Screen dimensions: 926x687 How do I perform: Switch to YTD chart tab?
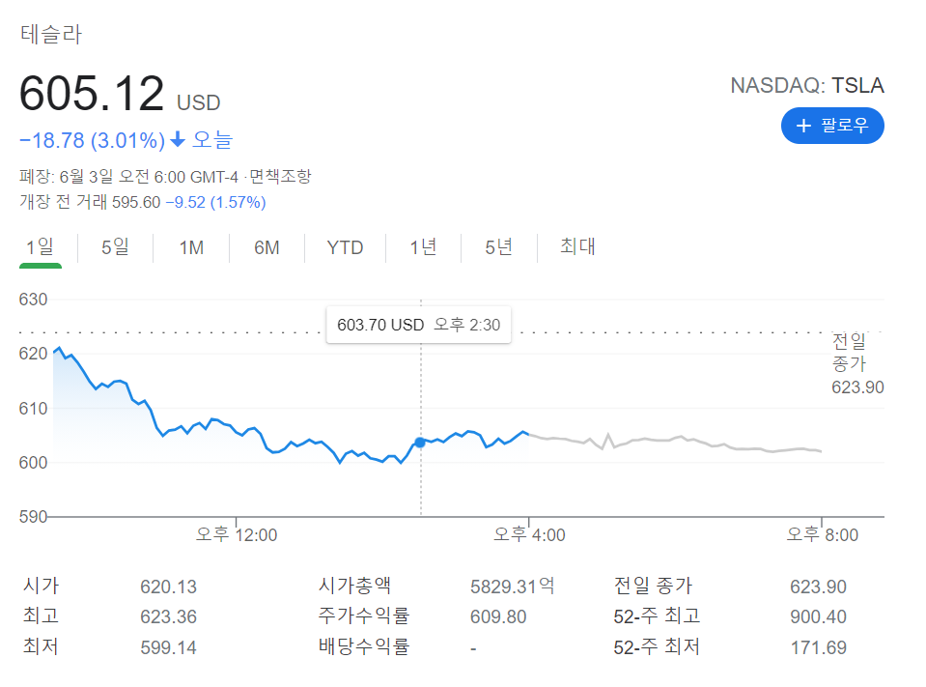345,247
